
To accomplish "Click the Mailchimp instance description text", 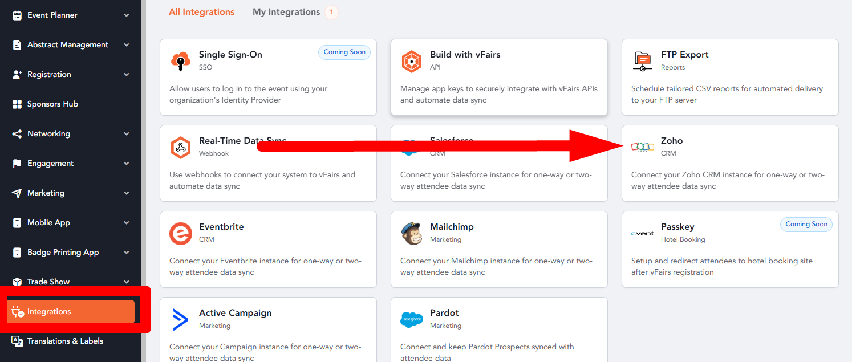I will 496,267.
